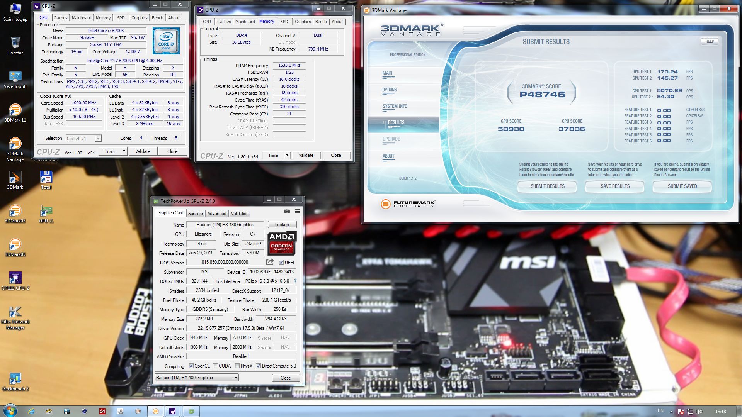Click bus interface question mark icon
This screenshot has height=417, width=742.
(295, 281)
